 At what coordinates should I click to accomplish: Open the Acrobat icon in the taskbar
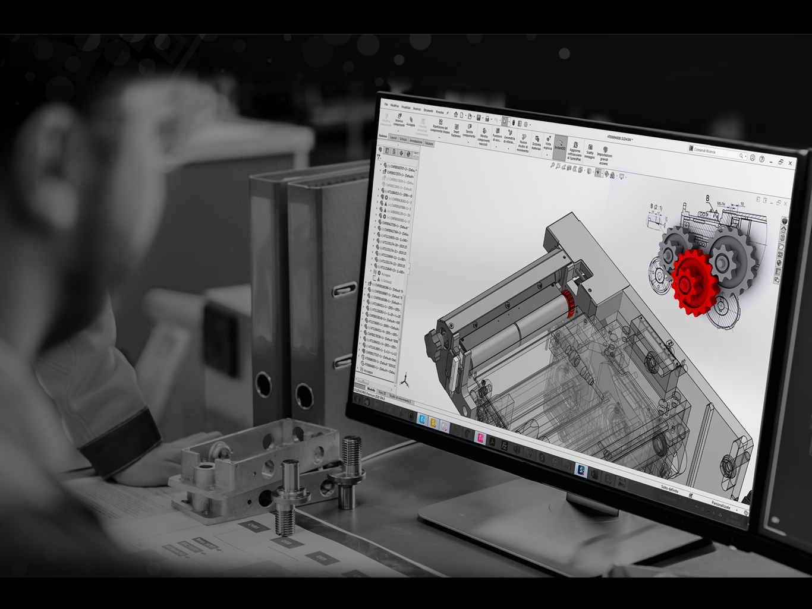[x=492, y=441]
